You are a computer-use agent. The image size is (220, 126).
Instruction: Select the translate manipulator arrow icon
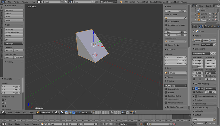tap(73, 112)
